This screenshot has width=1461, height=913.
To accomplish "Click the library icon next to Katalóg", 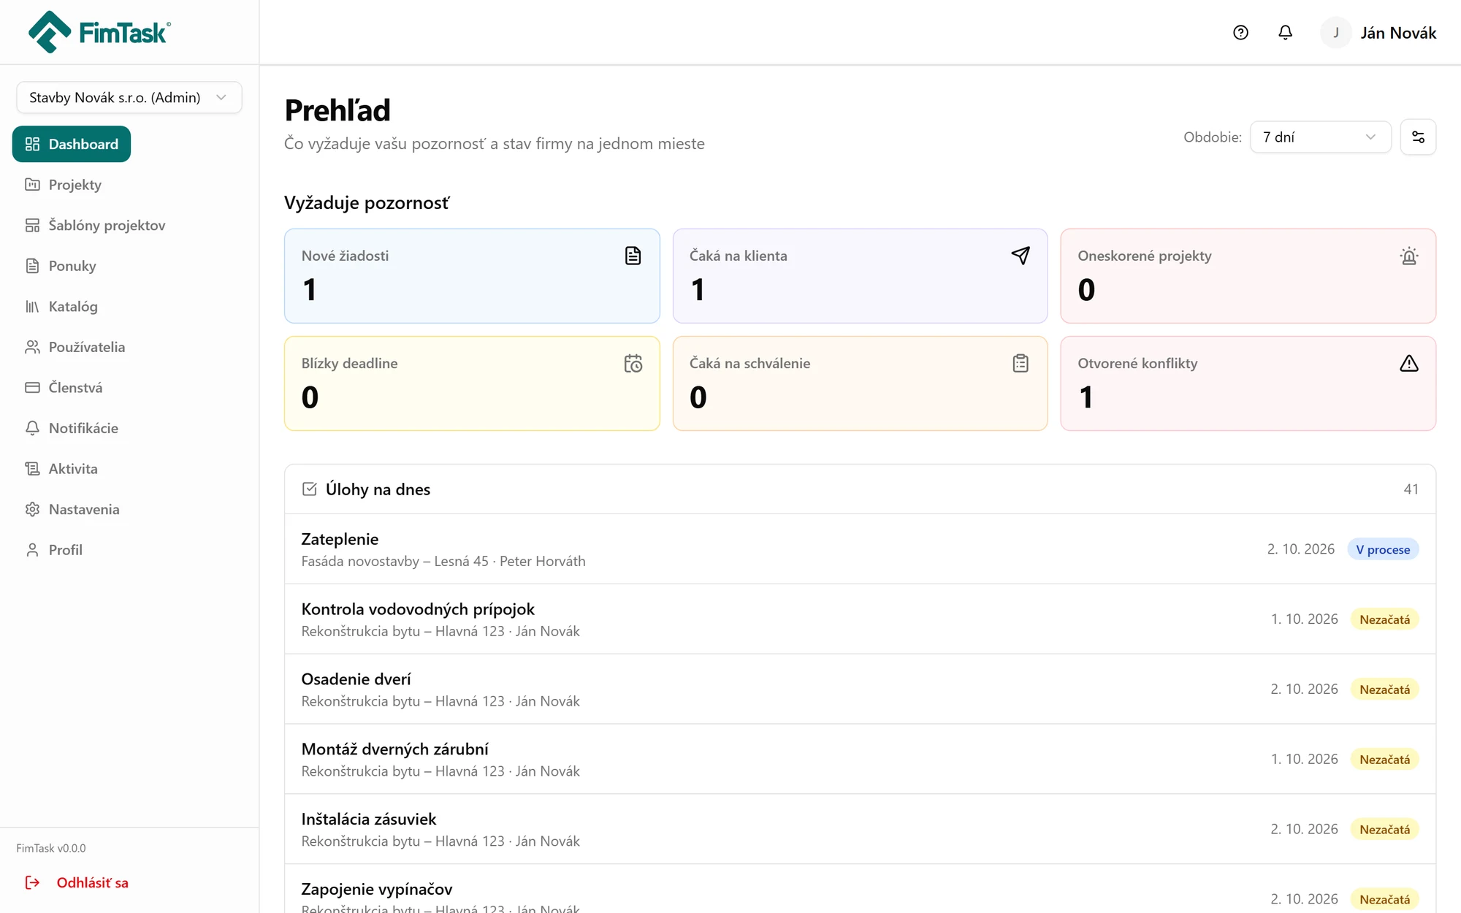I will coord(32,307).
